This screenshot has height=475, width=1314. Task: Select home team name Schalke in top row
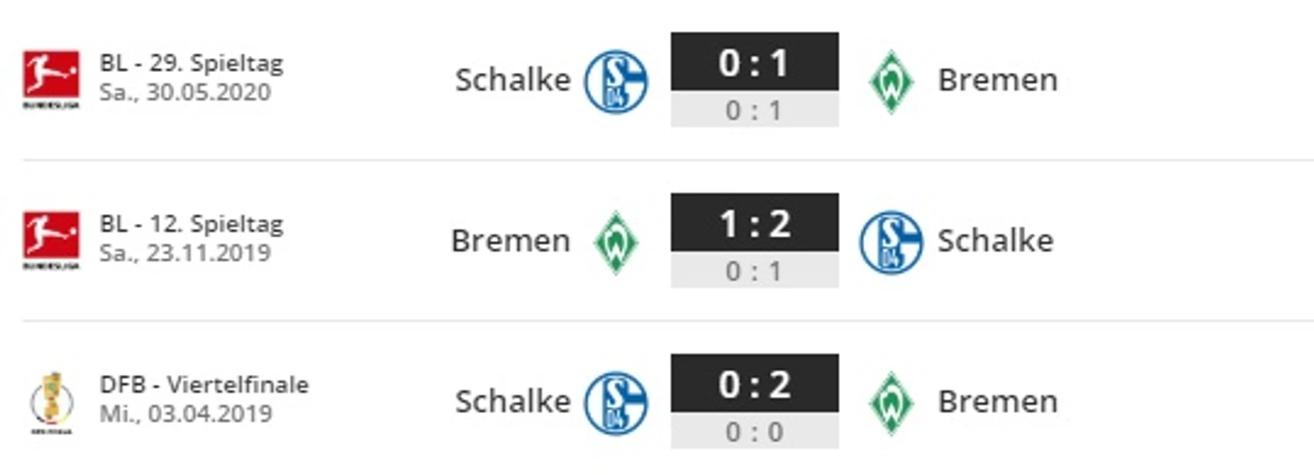click(x=513, y=79)
